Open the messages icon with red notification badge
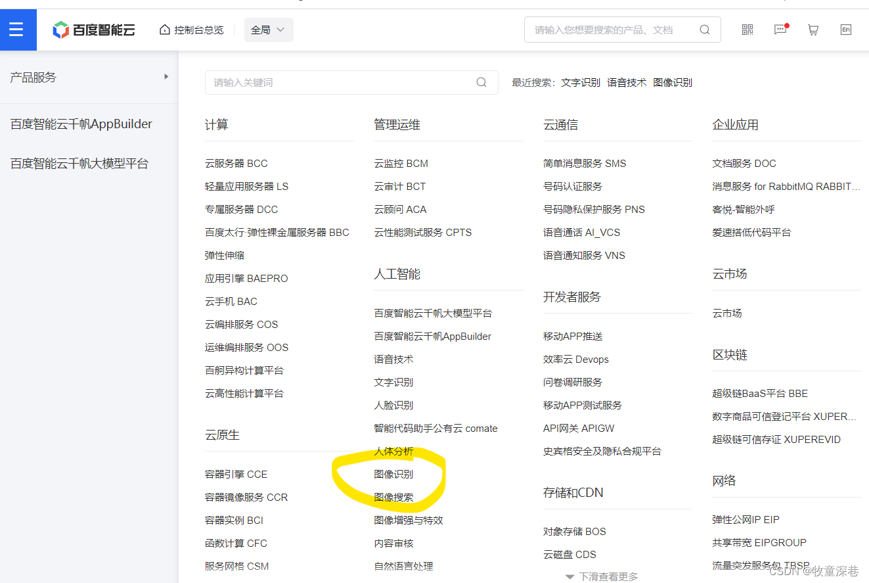This screenshot has height=583, width=869. point(780,30)
